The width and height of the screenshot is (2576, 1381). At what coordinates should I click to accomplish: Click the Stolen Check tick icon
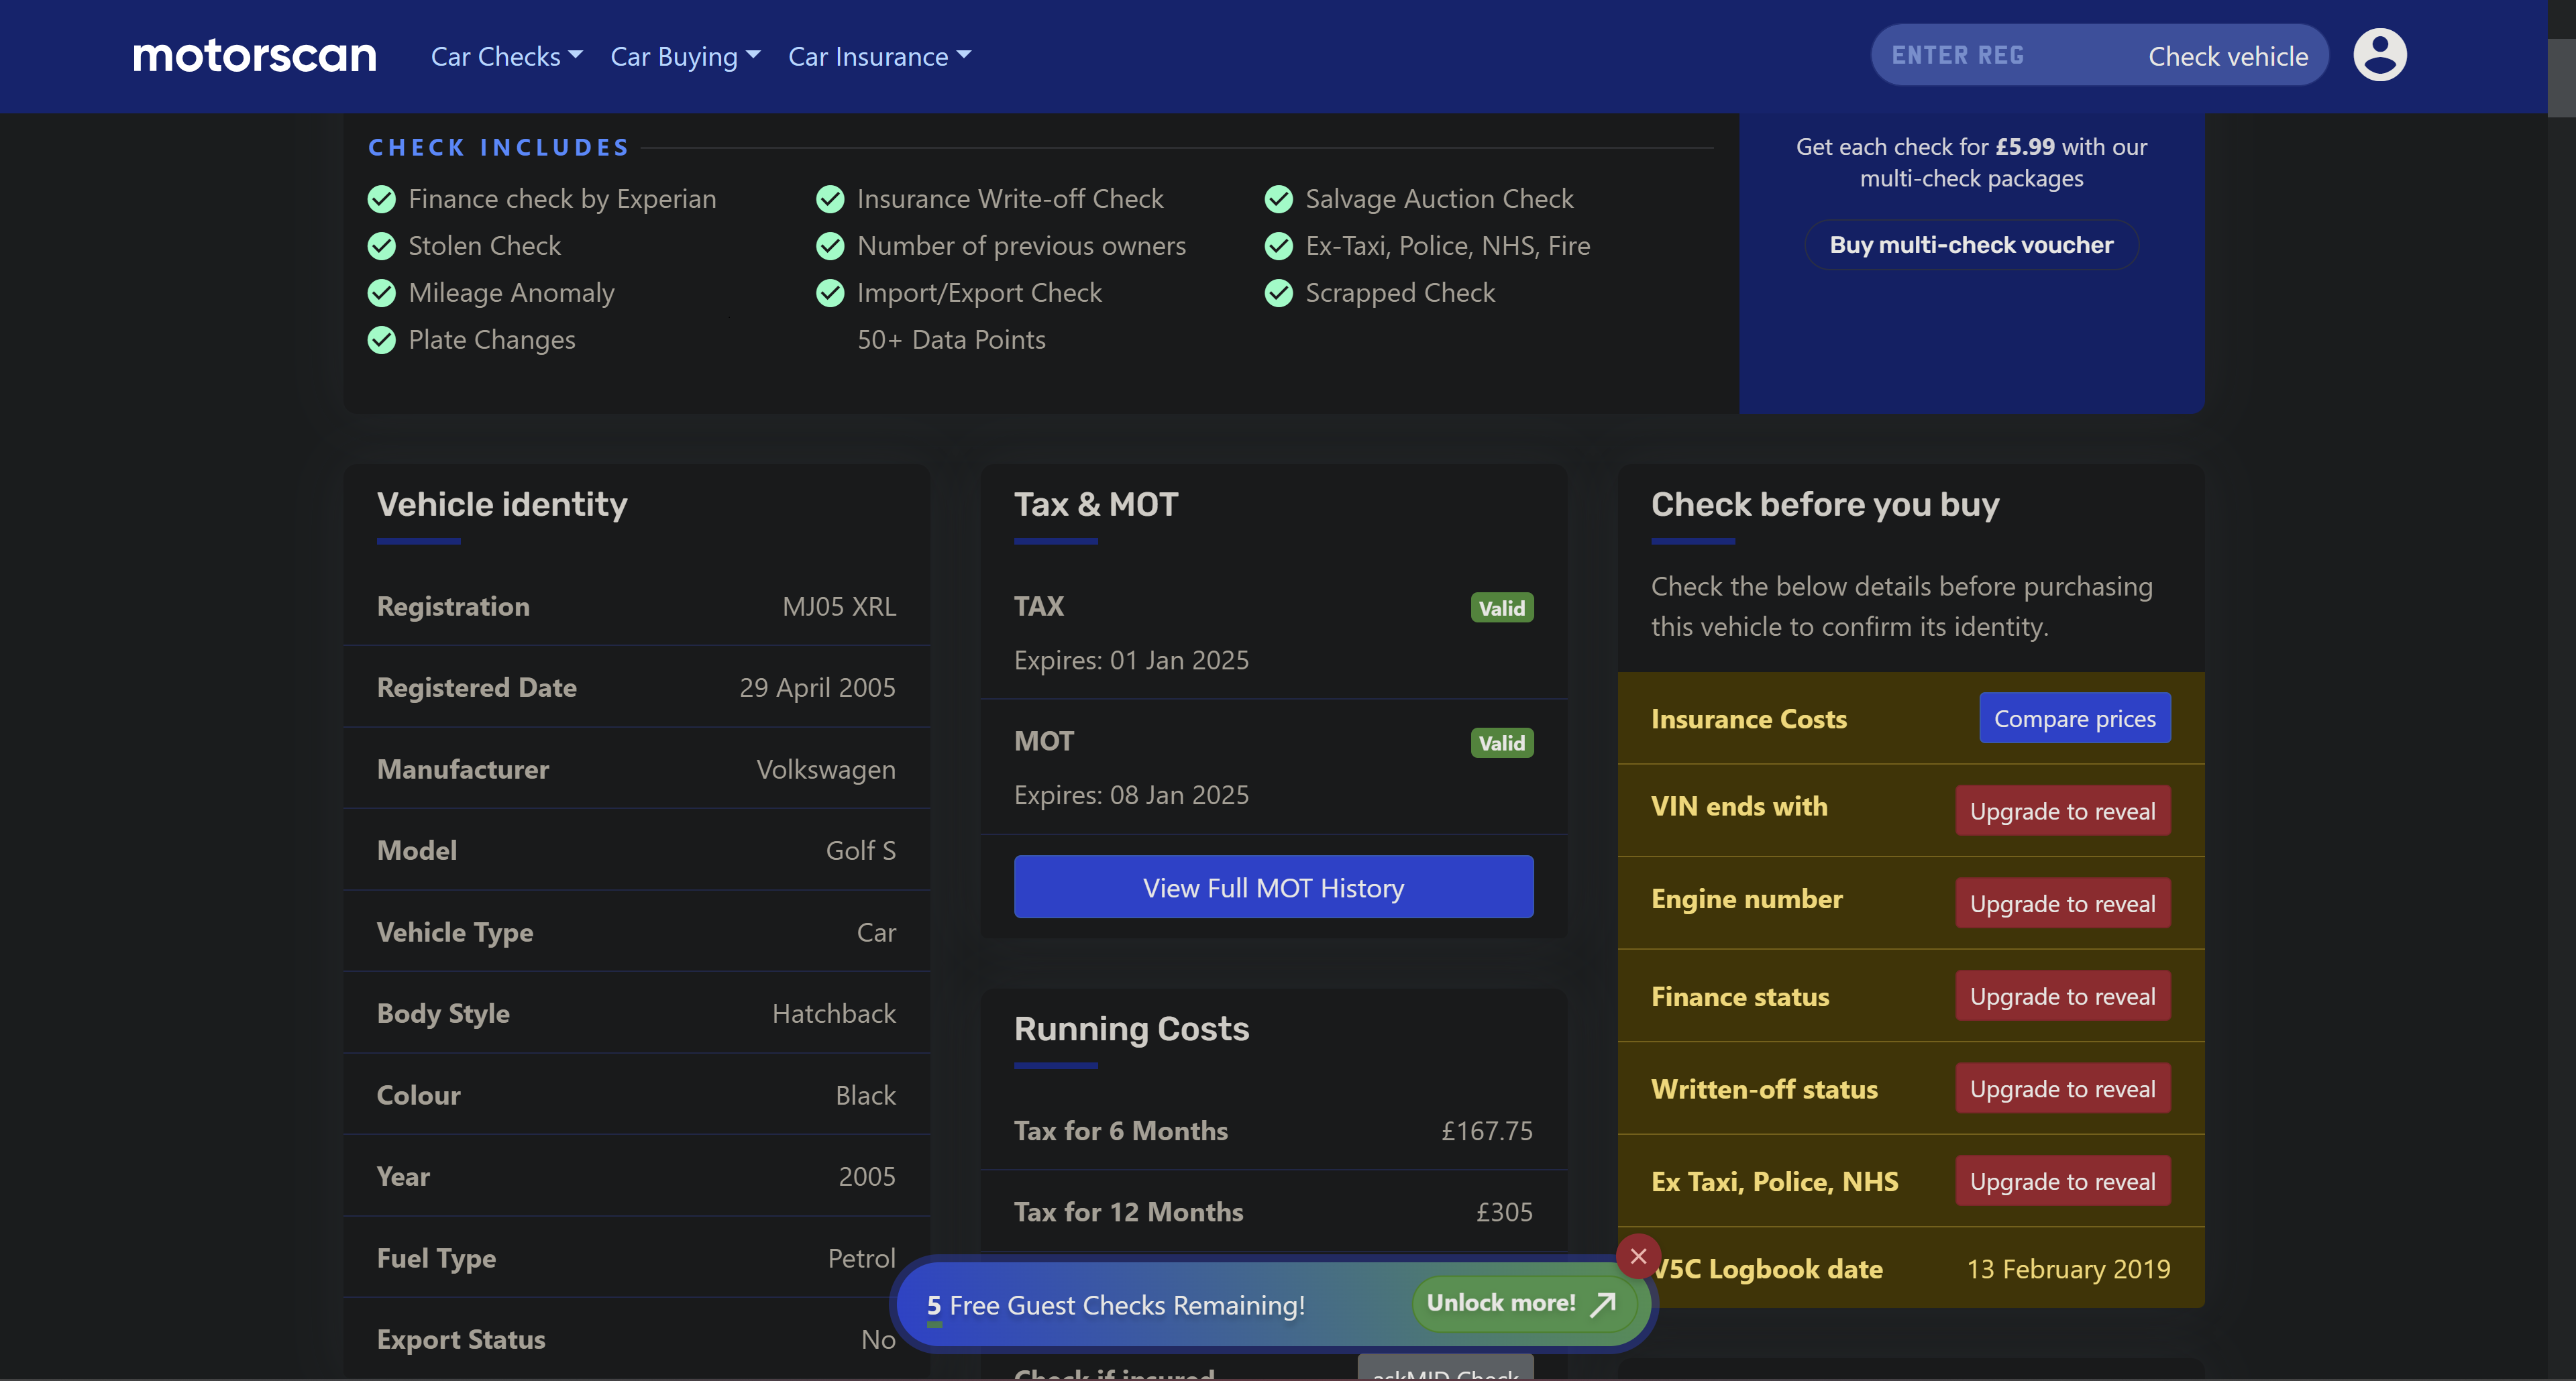[382, 246]
